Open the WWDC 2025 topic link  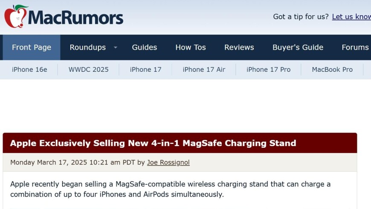89,70
